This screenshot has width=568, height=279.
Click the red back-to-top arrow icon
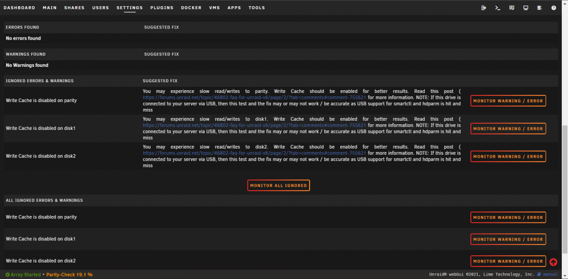tap(553, 262)
